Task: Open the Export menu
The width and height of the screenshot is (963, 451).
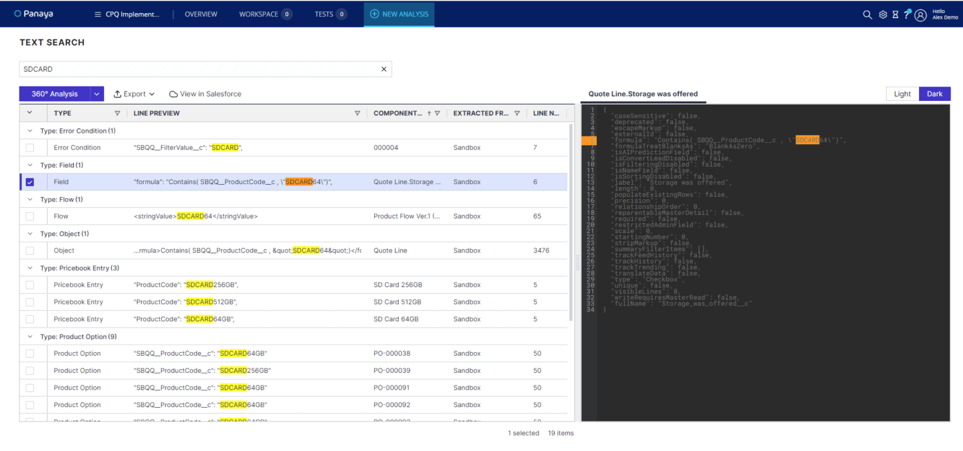Action: click(x=134, y=94)
